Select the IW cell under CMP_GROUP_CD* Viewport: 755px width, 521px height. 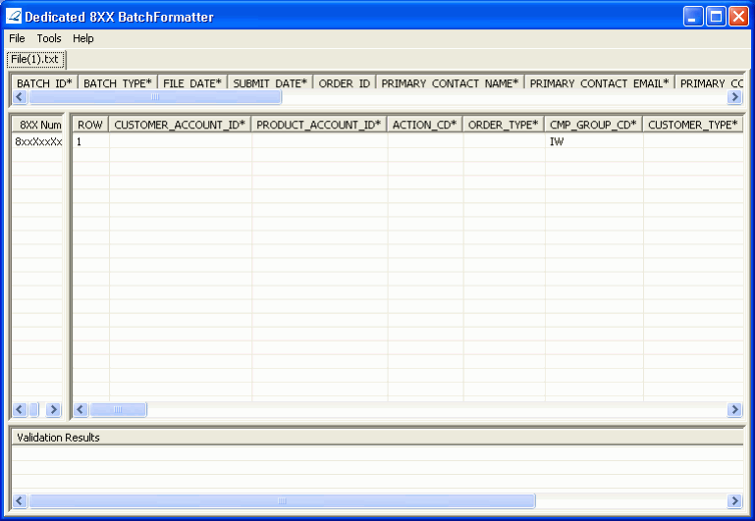coord(594,141)
